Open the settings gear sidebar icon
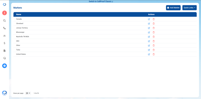The height and width of the screenshot is (99, 201). [x=5, y=66]
